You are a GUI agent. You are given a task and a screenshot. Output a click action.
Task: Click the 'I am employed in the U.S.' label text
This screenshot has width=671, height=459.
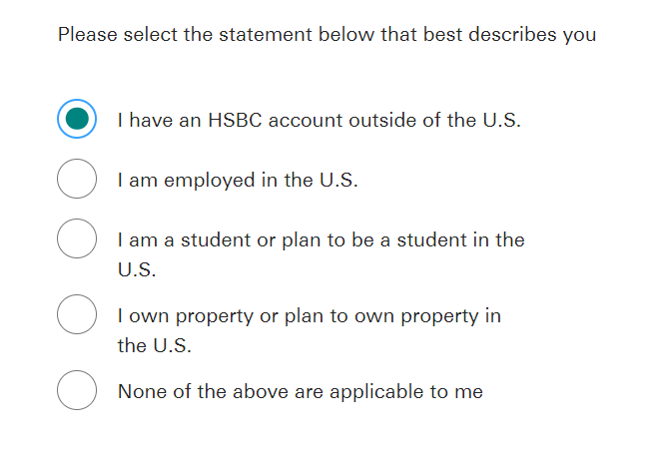click(x=238, y=180)
